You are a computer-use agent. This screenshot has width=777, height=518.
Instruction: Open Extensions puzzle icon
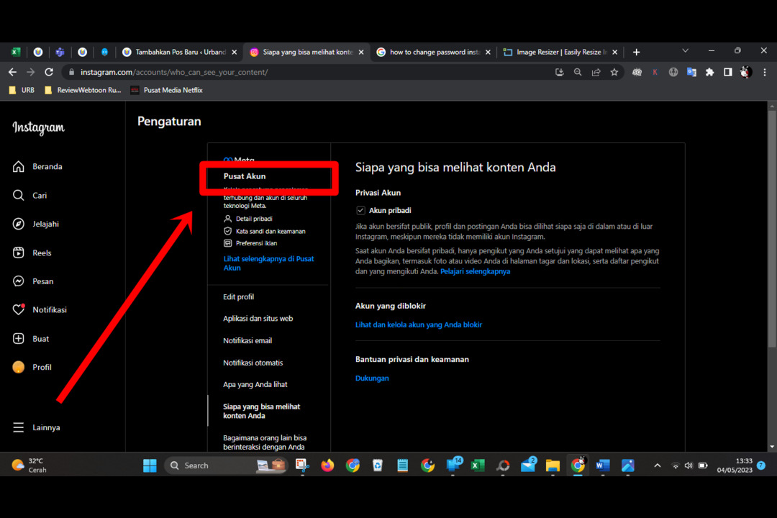click(x=709, y=73)
